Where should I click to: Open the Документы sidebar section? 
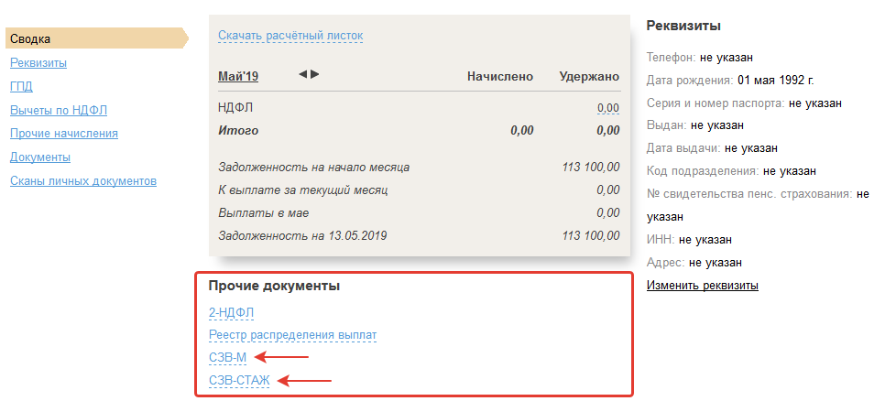[x=40, y=157]
